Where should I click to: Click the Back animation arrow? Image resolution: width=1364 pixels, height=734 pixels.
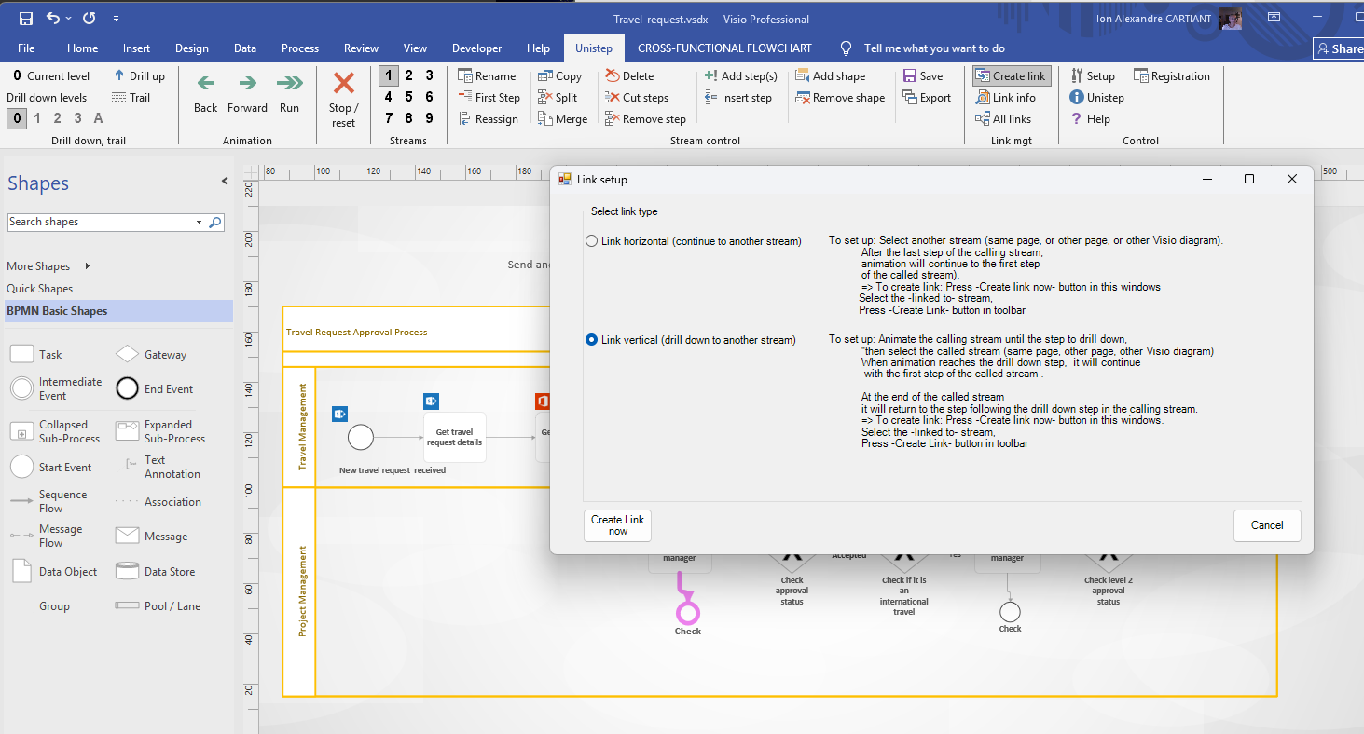205,85
